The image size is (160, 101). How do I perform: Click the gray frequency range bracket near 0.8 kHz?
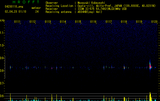5,67
